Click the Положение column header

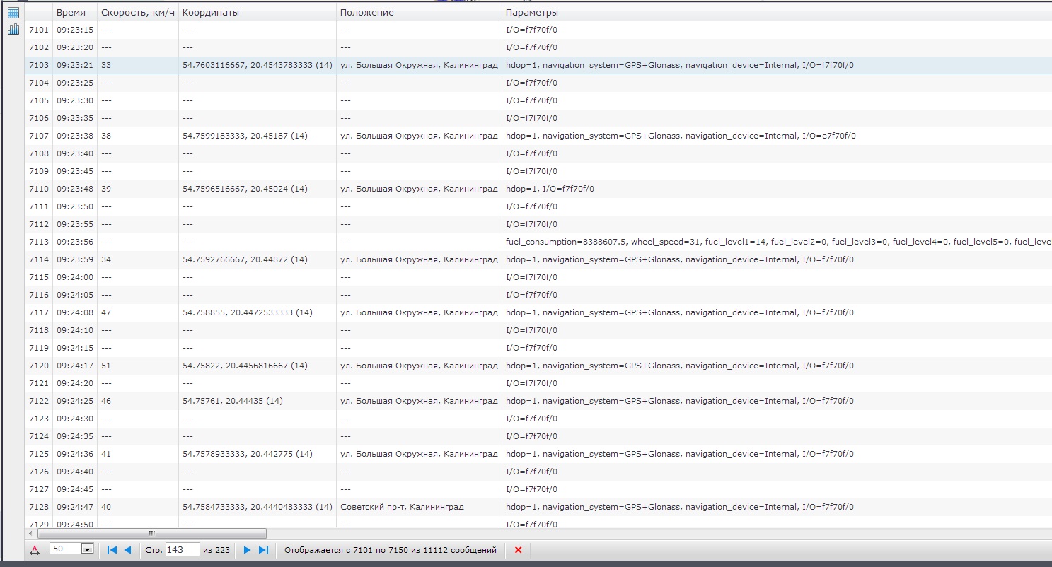[366, 13]
